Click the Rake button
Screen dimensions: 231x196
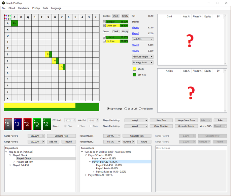(220, 120)
